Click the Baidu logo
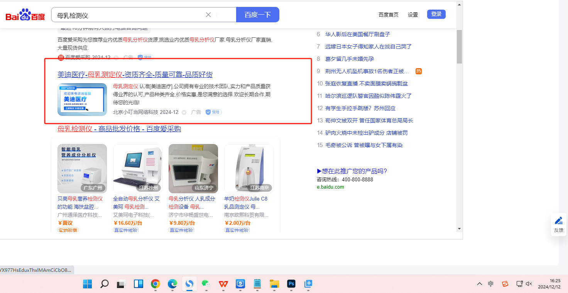Screen dimensions: 568x293 pos(25,15)
